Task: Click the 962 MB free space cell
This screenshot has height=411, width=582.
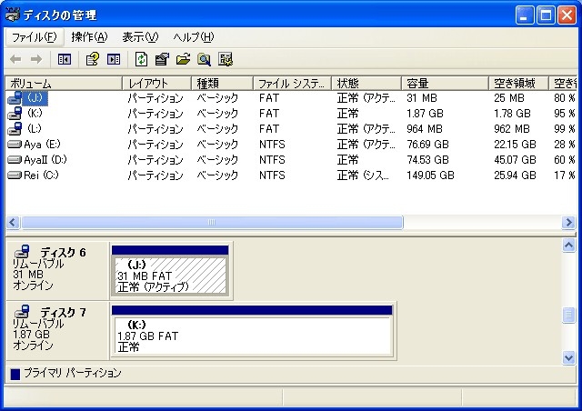Action: [x=512, y=129]
